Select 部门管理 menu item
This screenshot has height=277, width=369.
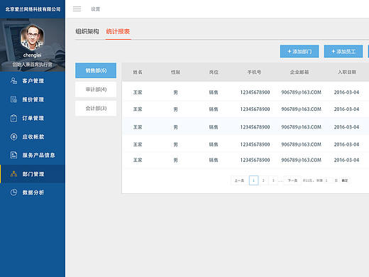point(33,174)
